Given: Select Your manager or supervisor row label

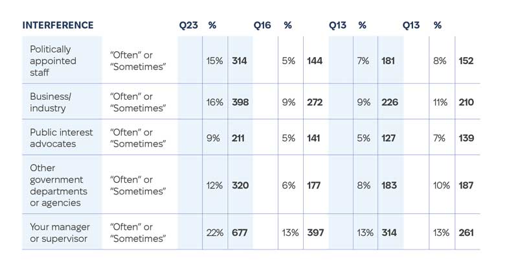Looking at the screenshot, I should 60,233.
